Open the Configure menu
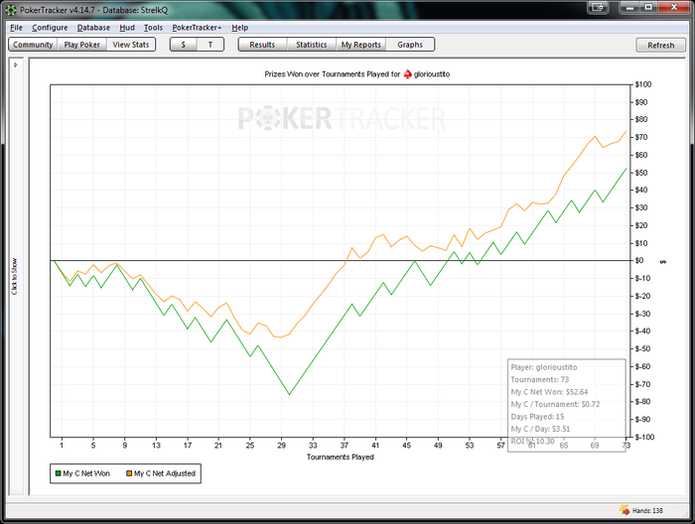This screenshot has height=524, width=695. [x=50, y=28]
